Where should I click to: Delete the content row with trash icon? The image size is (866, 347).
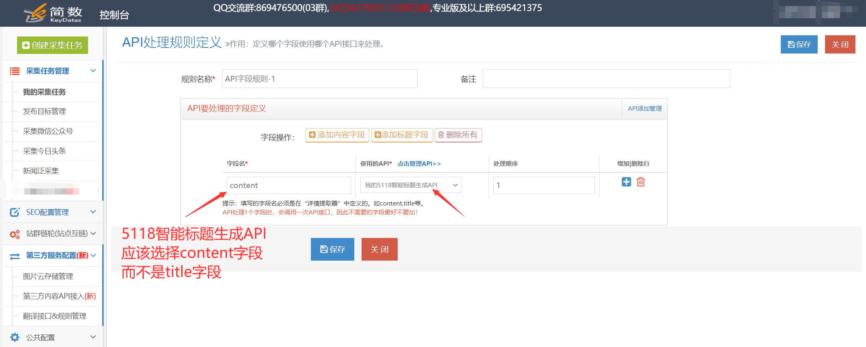click(641, 182)
